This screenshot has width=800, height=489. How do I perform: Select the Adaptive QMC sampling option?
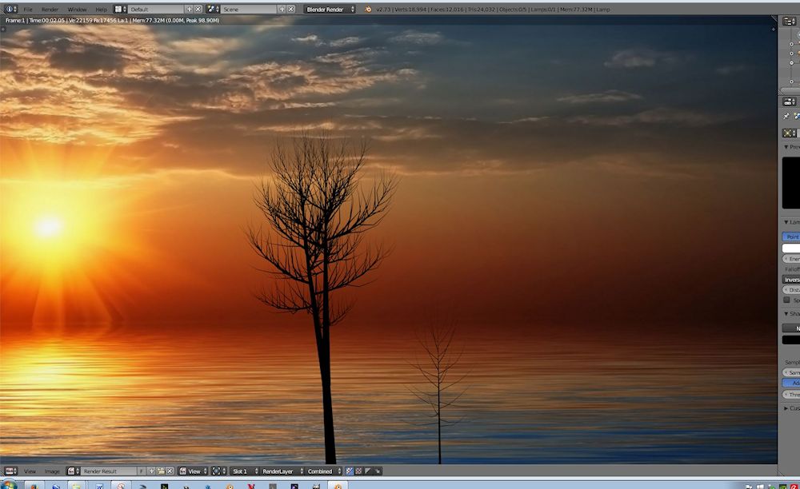(791, 383)
